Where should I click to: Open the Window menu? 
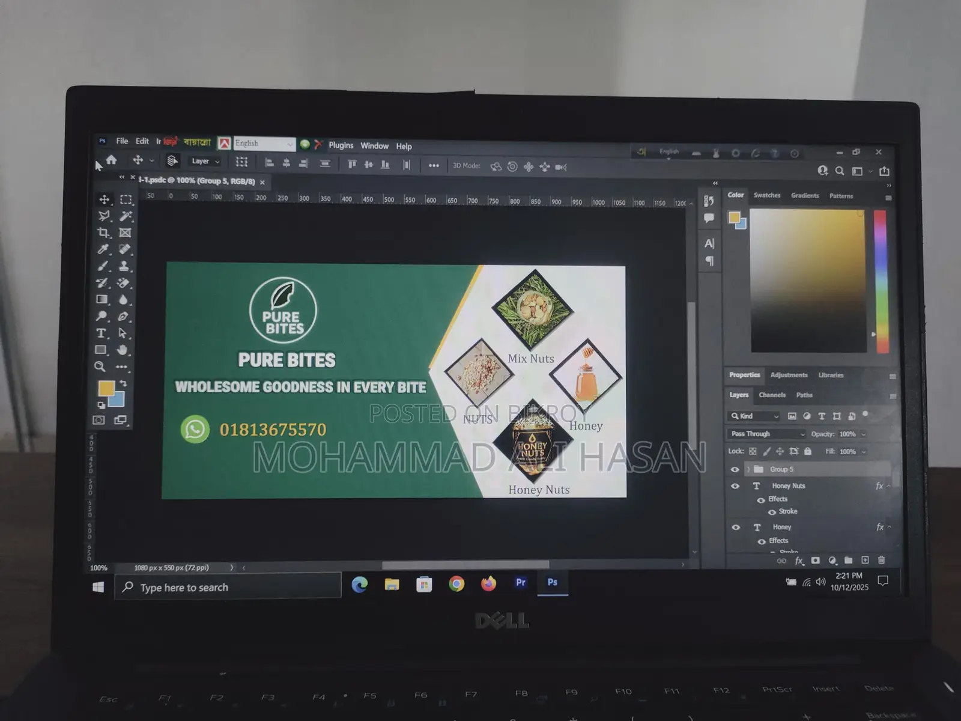[374, 146]
